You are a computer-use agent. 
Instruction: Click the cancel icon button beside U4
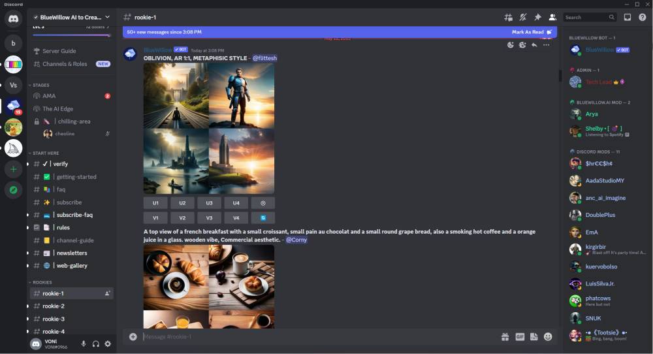(x=263, y=203)
